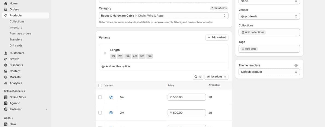Click the Pinterest notification dot
Image resolution: width=325 pixels, height=127 pixels.
46,109
